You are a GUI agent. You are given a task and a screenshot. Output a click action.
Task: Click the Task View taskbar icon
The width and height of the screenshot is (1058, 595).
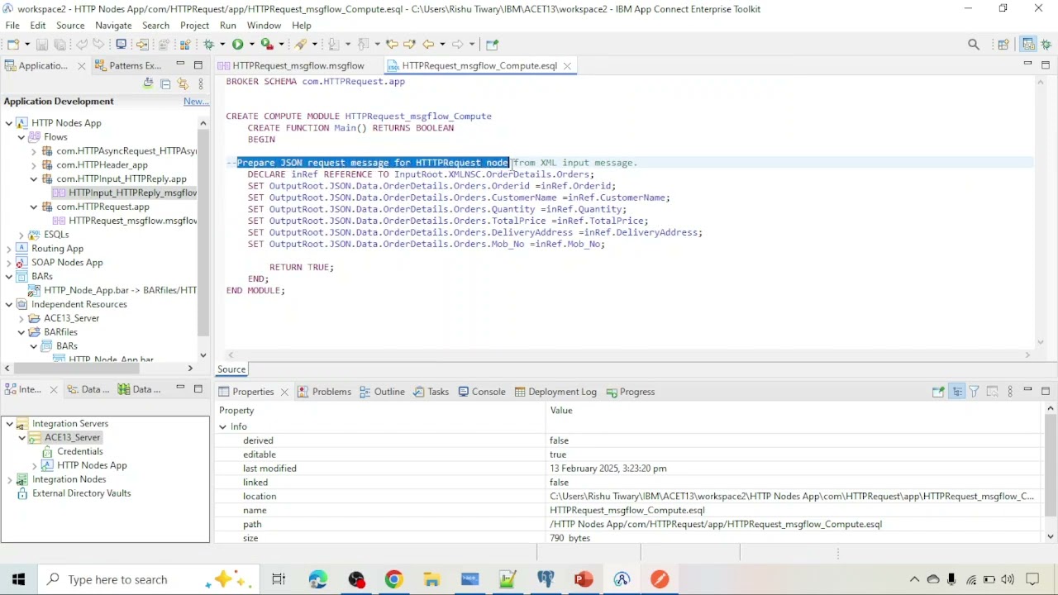279,579
